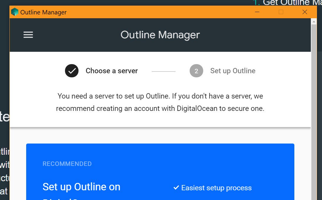Click the checkmark beside Easiest setup process
The image size is (322, 200).
pyautogui.click(x=176, y=187)
